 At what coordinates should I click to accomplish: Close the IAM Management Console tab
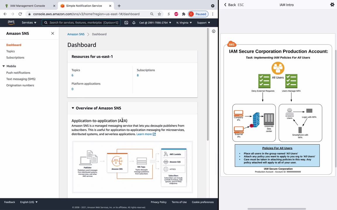(54, 6)
